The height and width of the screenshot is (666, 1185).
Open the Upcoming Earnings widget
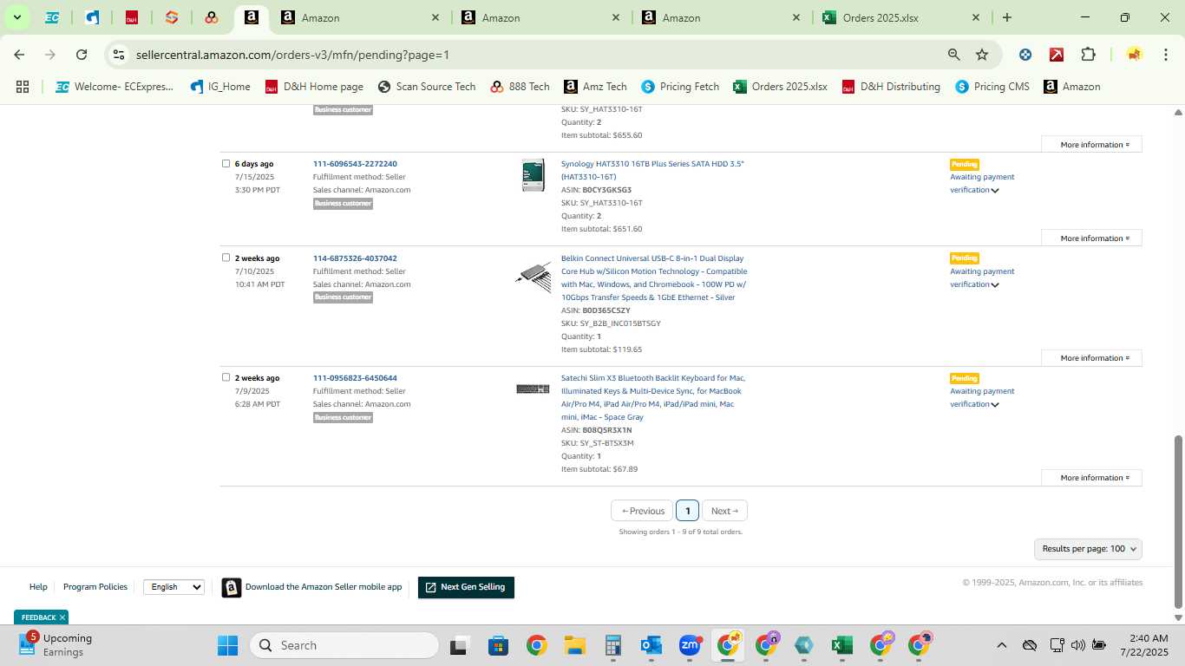(x=57, y=644)
